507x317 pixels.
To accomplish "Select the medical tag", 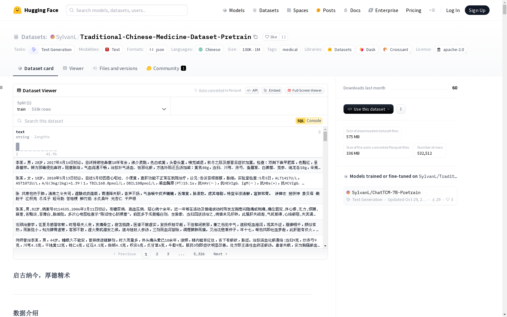I will 290,49.
